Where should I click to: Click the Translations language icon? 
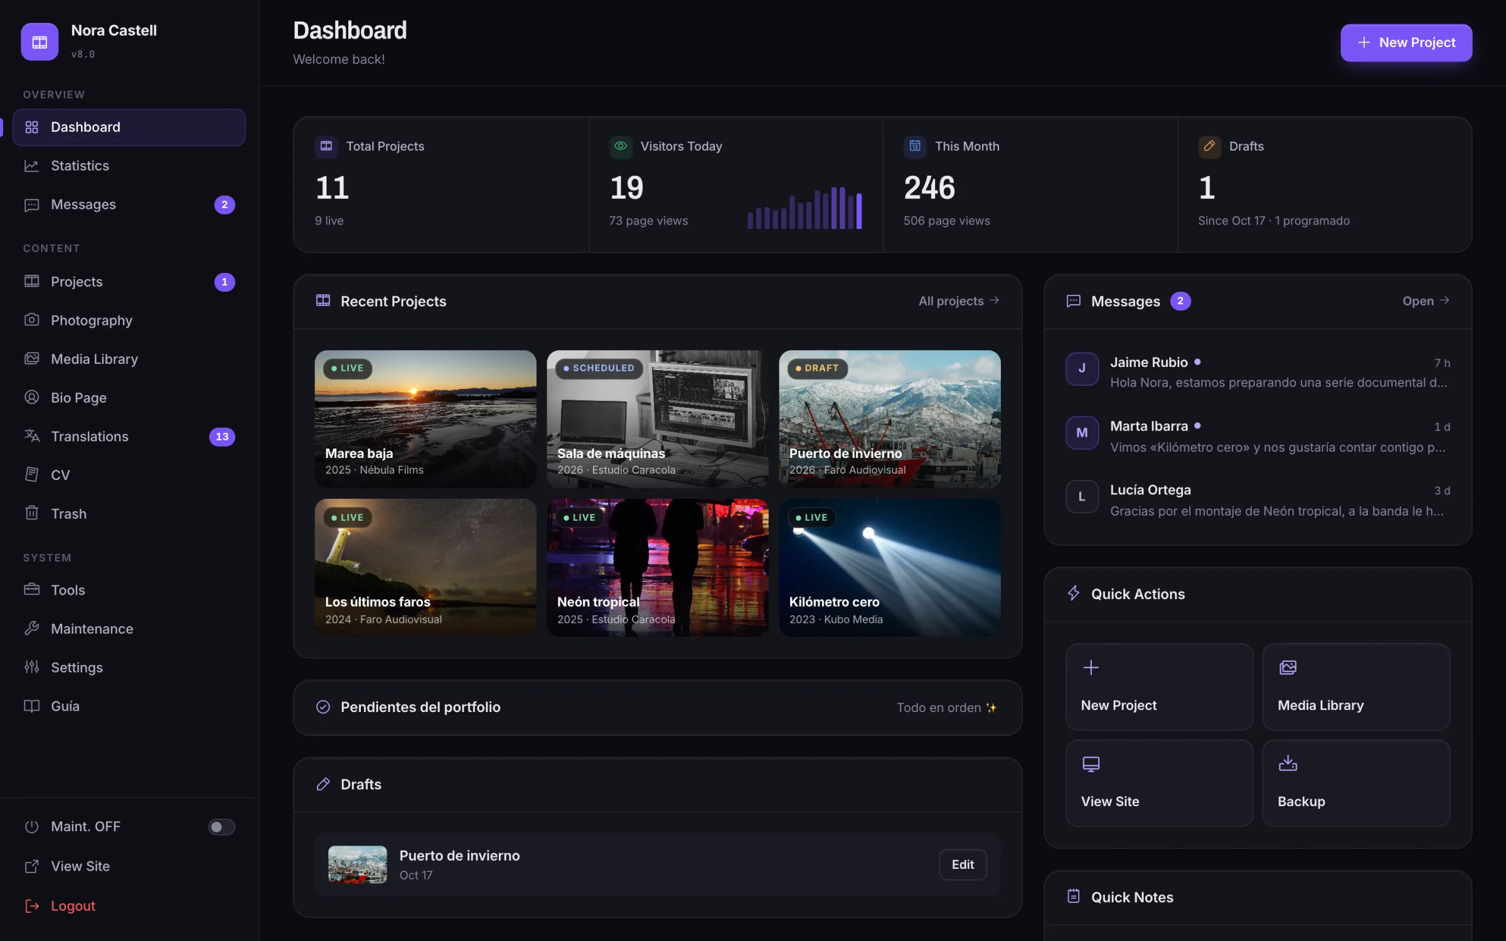[31, 436]
